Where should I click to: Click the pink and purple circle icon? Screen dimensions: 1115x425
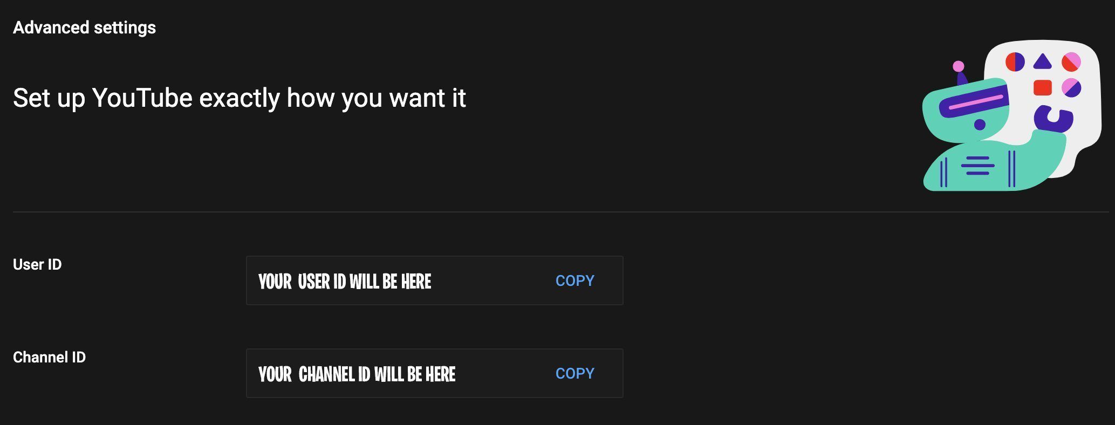tap(1071, 87)
